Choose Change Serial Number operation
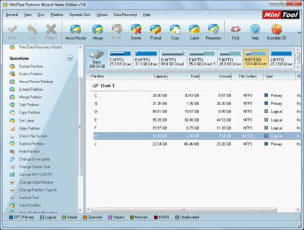 point(36,182)
